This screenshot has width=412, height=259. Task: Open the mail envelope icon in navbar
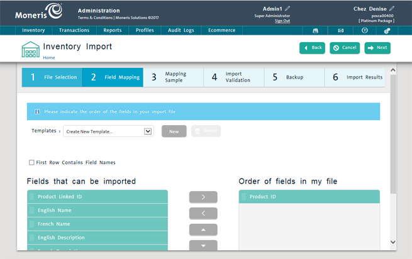click(x=340, y=30)
